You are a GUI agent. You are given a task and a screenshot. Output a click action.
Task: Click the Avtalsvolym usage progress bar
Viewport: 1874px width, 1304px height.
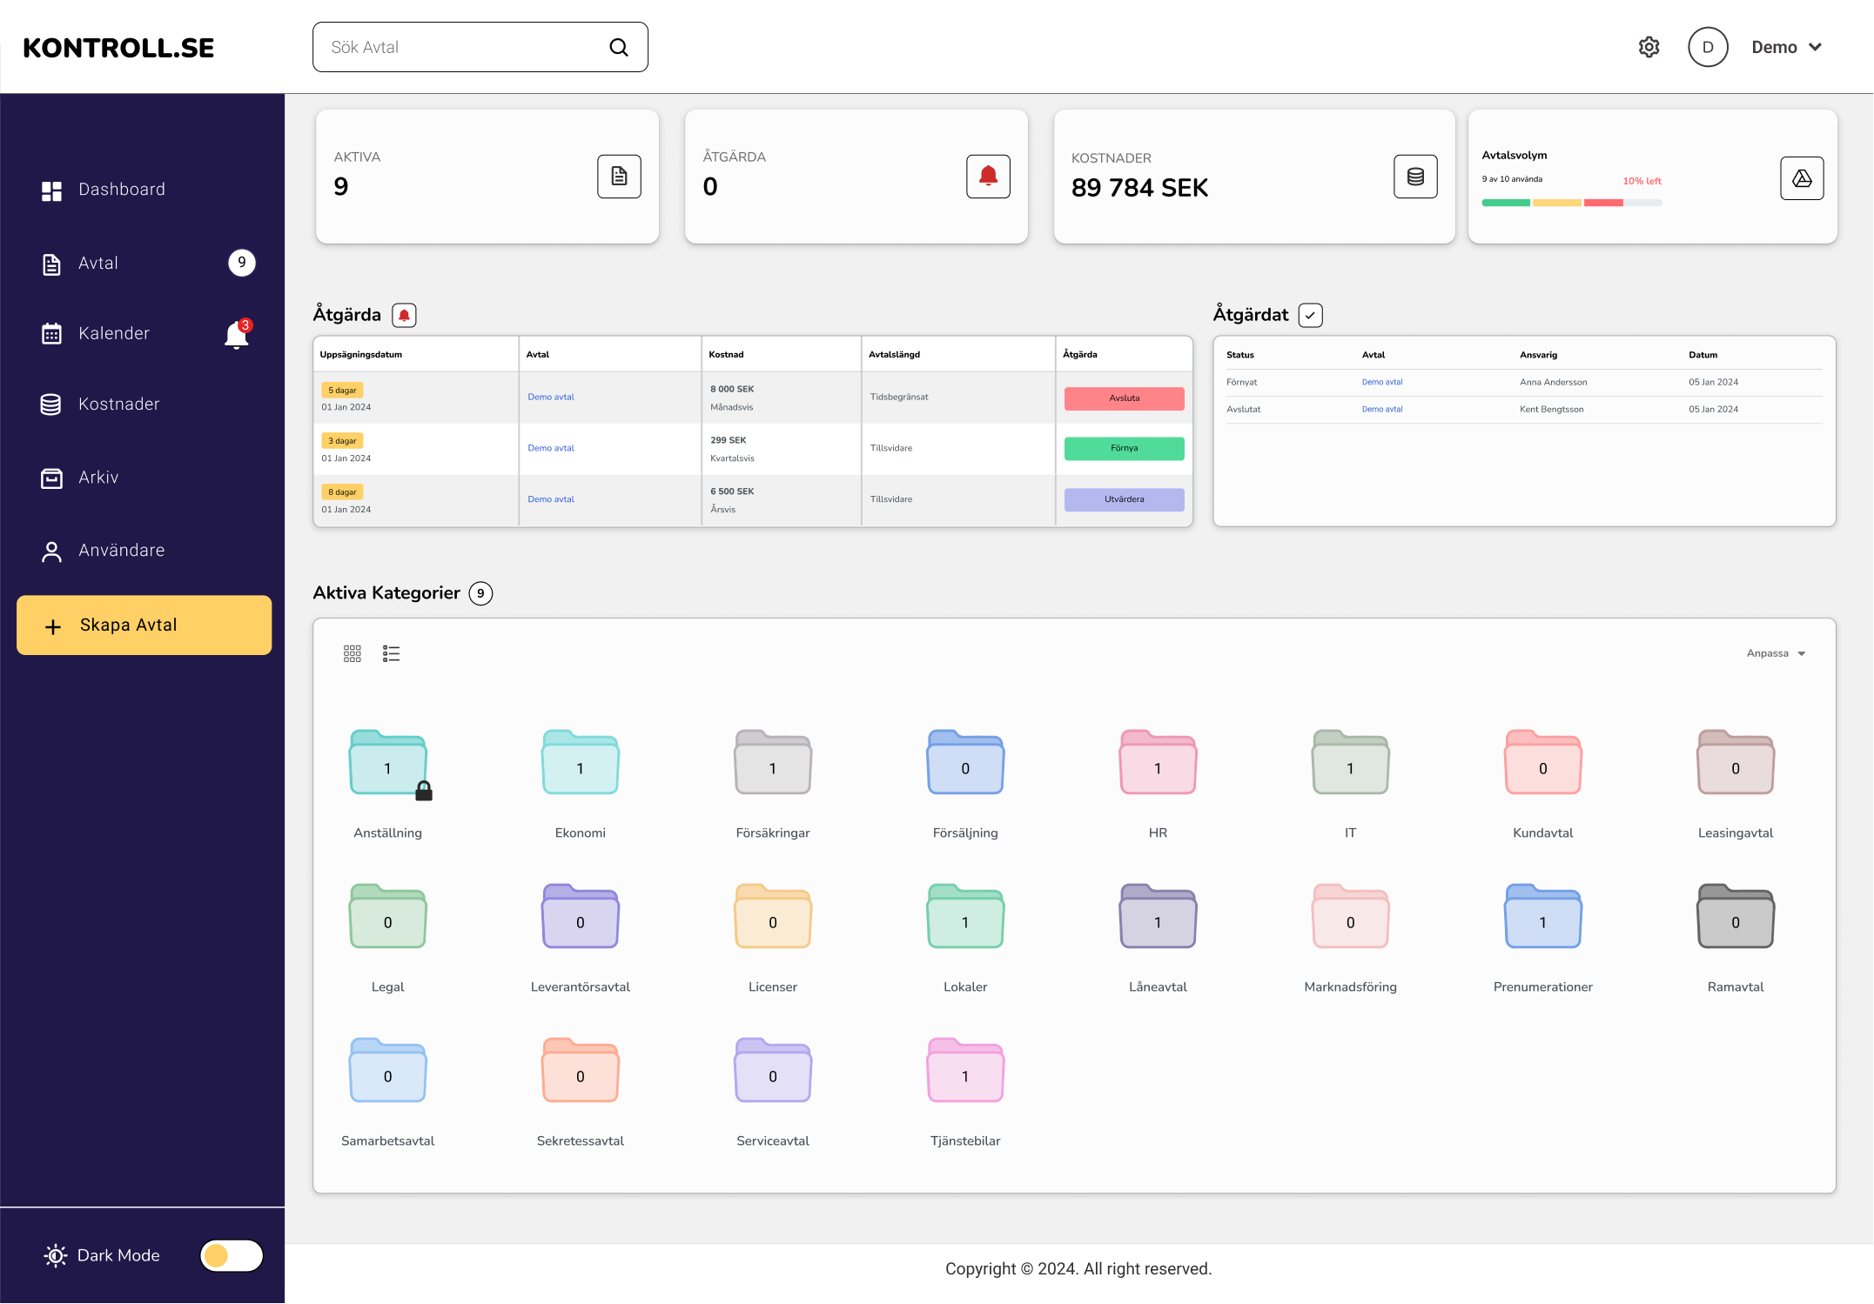[1571, 203]
